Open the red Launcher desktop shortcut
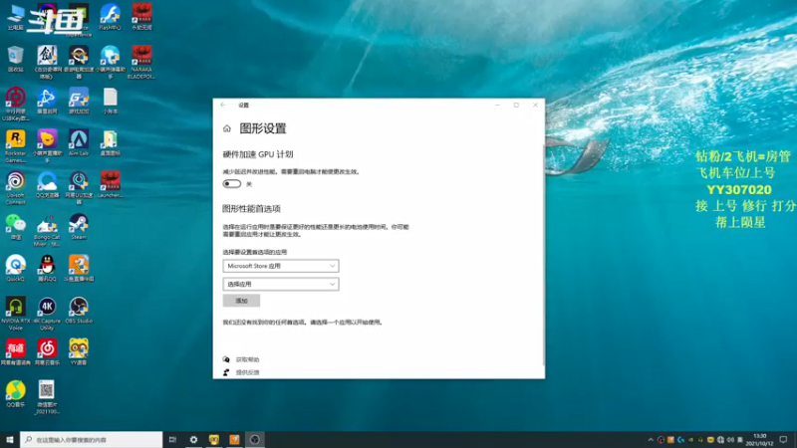This screenshot has width=797, height=448. point(110,185)
